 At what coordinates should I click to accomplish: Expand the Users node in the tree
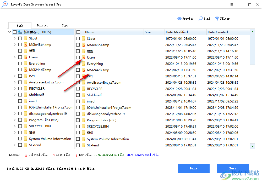(x=15, y=57)
